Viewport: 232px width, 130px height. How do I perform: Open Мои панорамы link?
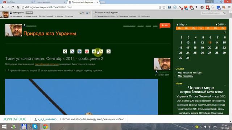click(x=186, y=76)
